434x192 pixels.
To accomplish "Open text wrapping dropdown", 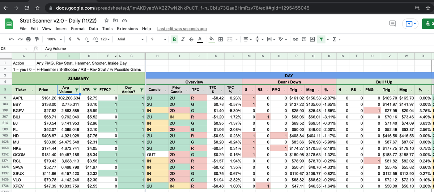I will 271,39.
